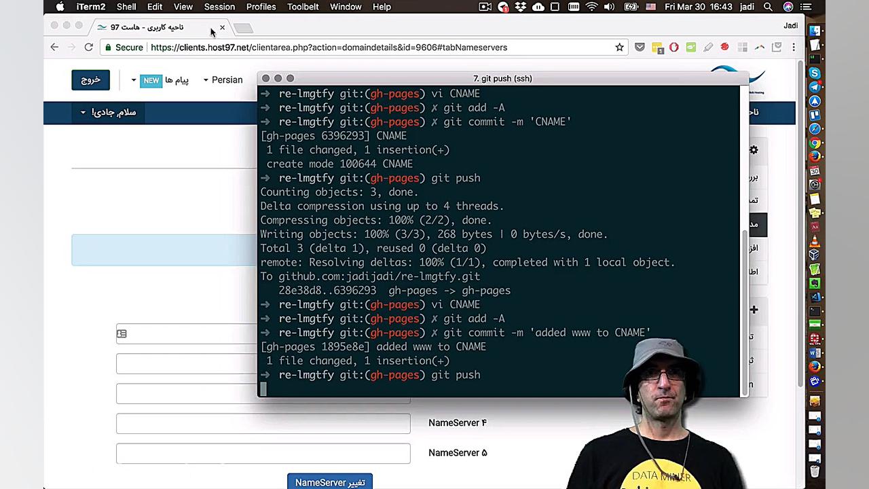
Task: Open the Toolbelt menu
Action: click(303, 7)
